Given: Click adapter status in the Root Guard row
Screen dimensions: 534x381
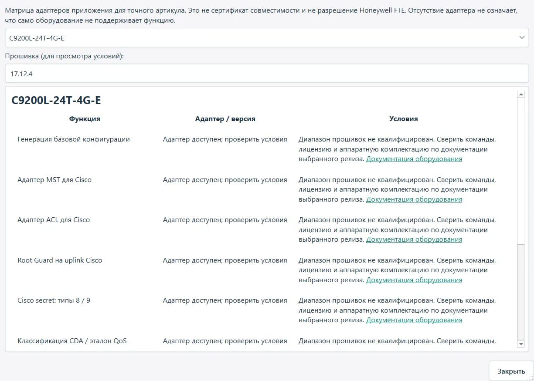Looking at the screenshot, I should [x=225, y=260].
